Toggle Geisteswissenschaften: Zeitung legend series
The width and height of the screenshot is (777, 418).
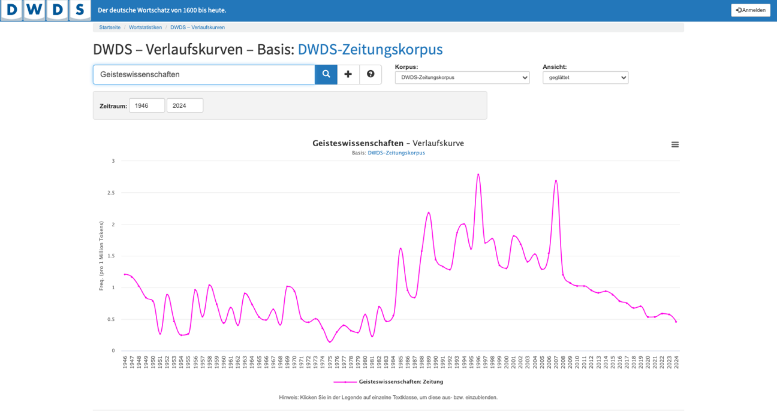tap(400, 381)
